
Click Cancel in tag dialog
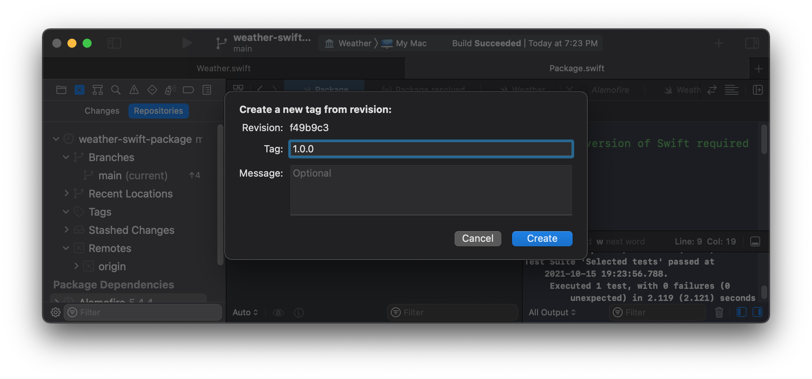478,238
